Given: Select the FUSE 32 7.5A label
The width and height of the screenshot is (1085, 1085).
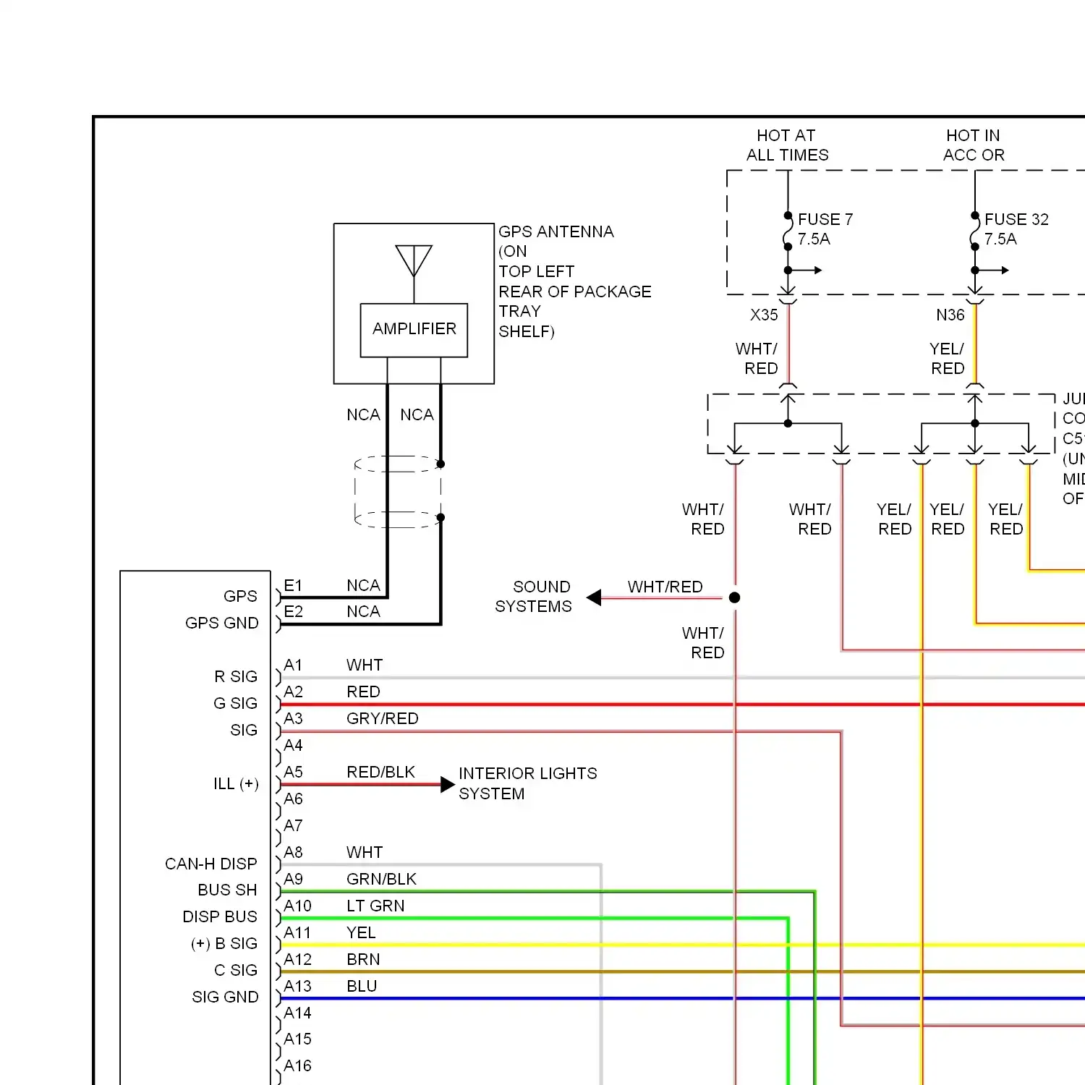Looking at the screenshot, I should tap(1016, 229).
